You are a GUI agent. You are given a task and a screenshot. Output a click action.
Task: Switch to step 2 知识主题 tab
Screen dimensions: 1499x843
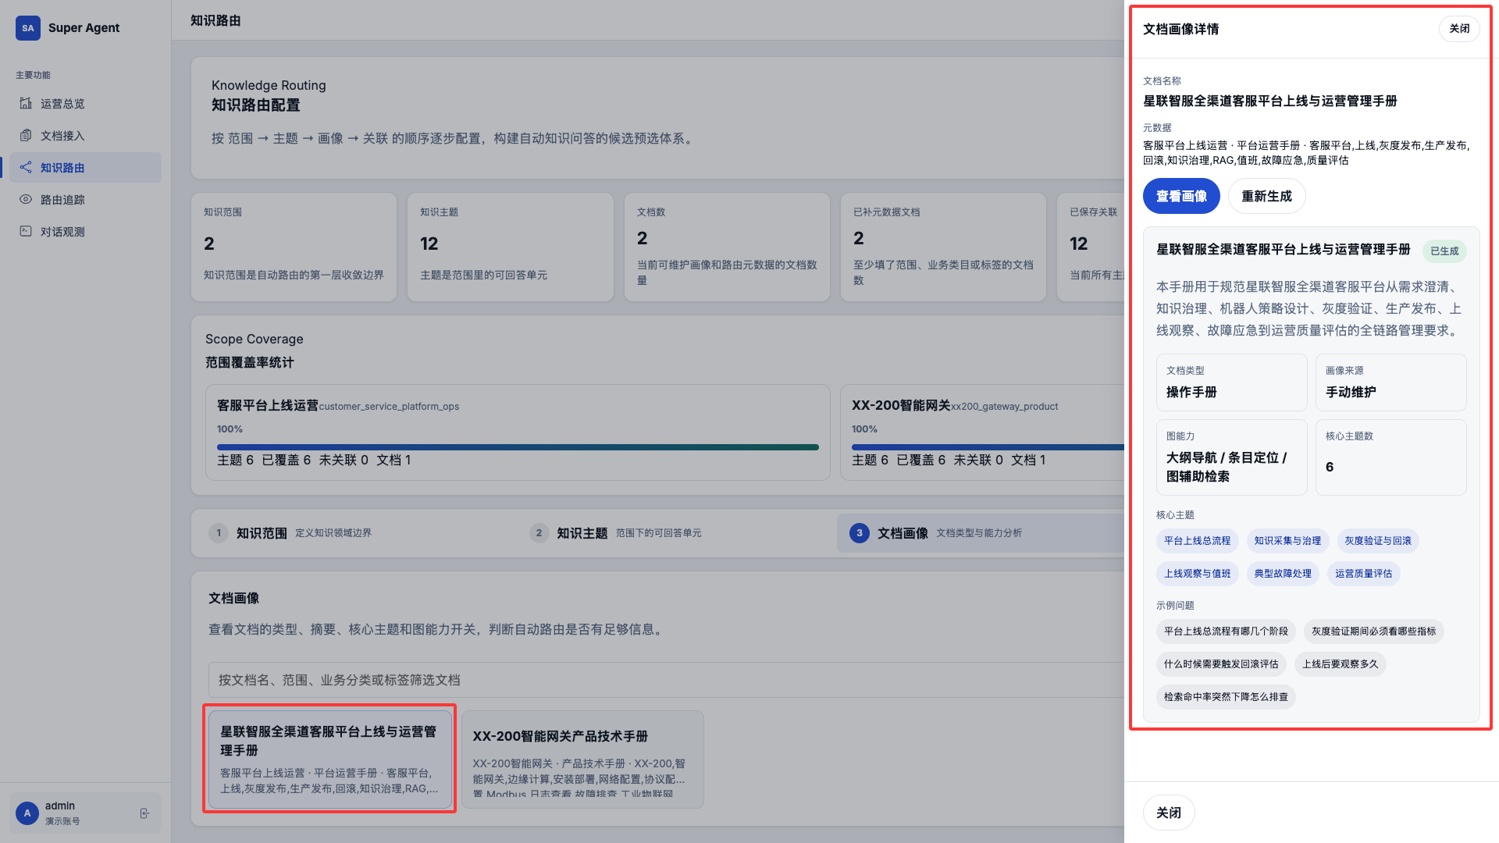(582, 533)
